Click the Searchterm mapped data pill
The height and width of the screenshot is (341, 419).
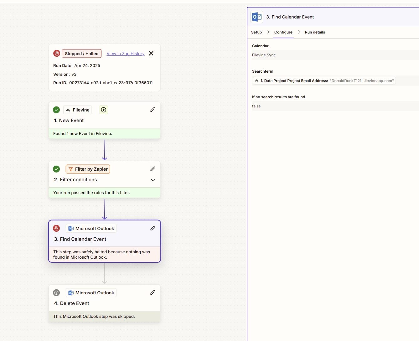(x=324, y=81)
